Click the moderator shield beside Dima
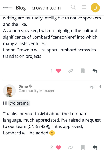 click(x=31, y=86)
